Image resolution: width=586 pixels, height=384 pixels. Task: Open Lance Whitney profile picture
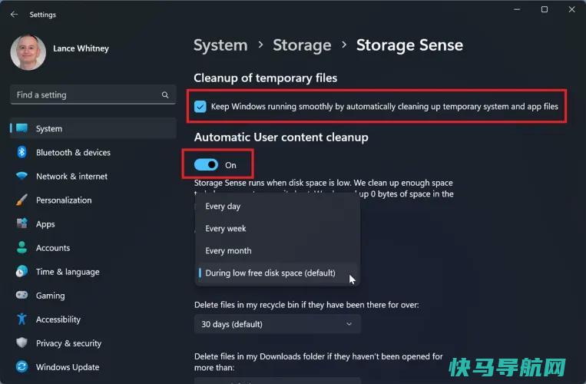(28, 52)
